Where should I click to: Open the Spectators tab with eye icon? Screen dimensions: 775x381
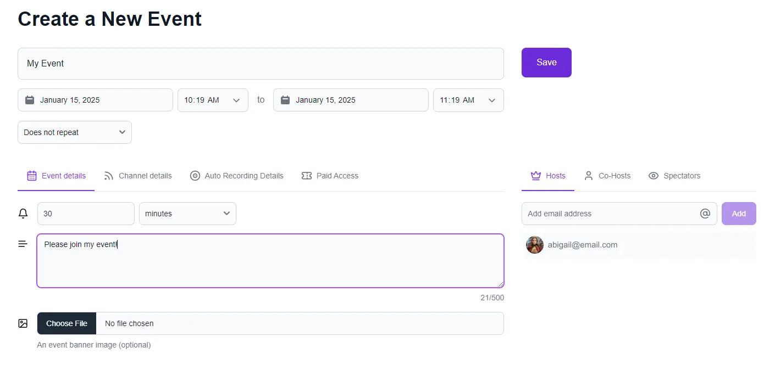[674, 176]
